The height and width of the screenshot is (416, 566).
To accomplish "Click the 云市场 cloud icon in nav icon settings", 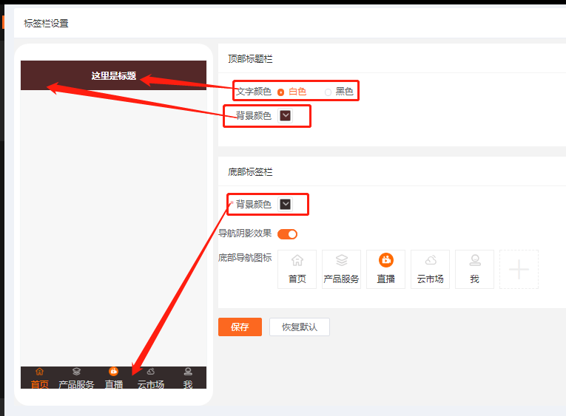I will (x=431, y=260).
